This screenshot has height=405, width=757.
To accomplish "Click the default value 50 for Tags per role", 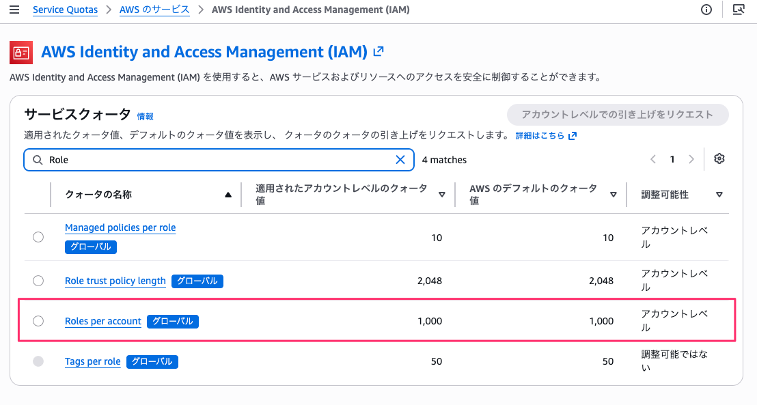I will (608, 361).
